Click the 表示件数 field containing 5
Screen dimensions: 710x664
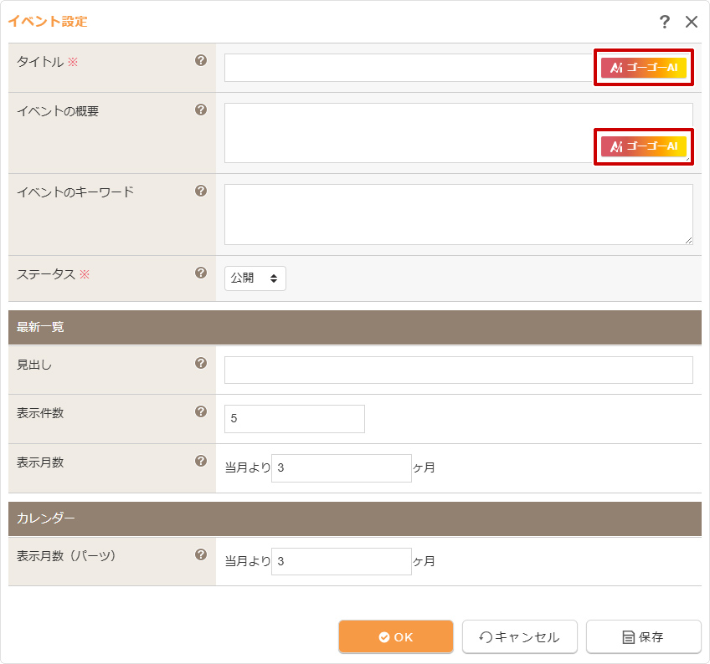pos(295,419)
